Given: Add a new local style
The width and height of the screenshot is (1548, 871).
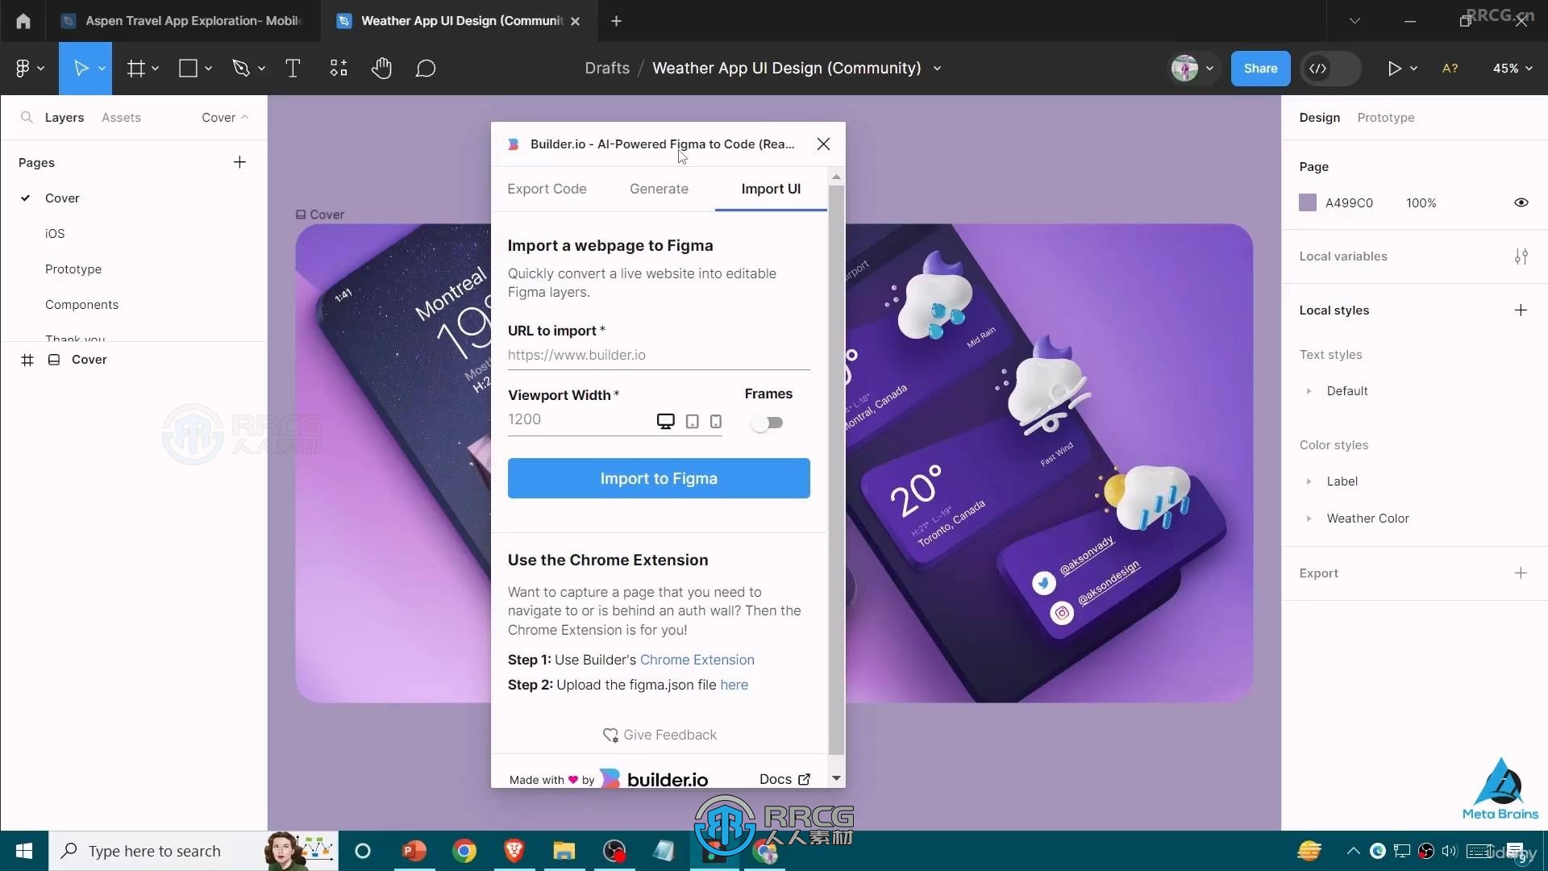Looking at the screenshot, I should [x=1521, y=310].
